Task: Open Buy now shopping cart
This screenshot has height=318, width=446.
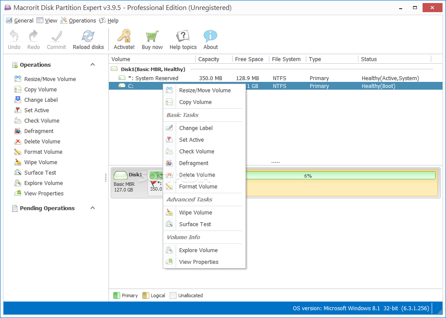Action: click(x=152, y=39)
